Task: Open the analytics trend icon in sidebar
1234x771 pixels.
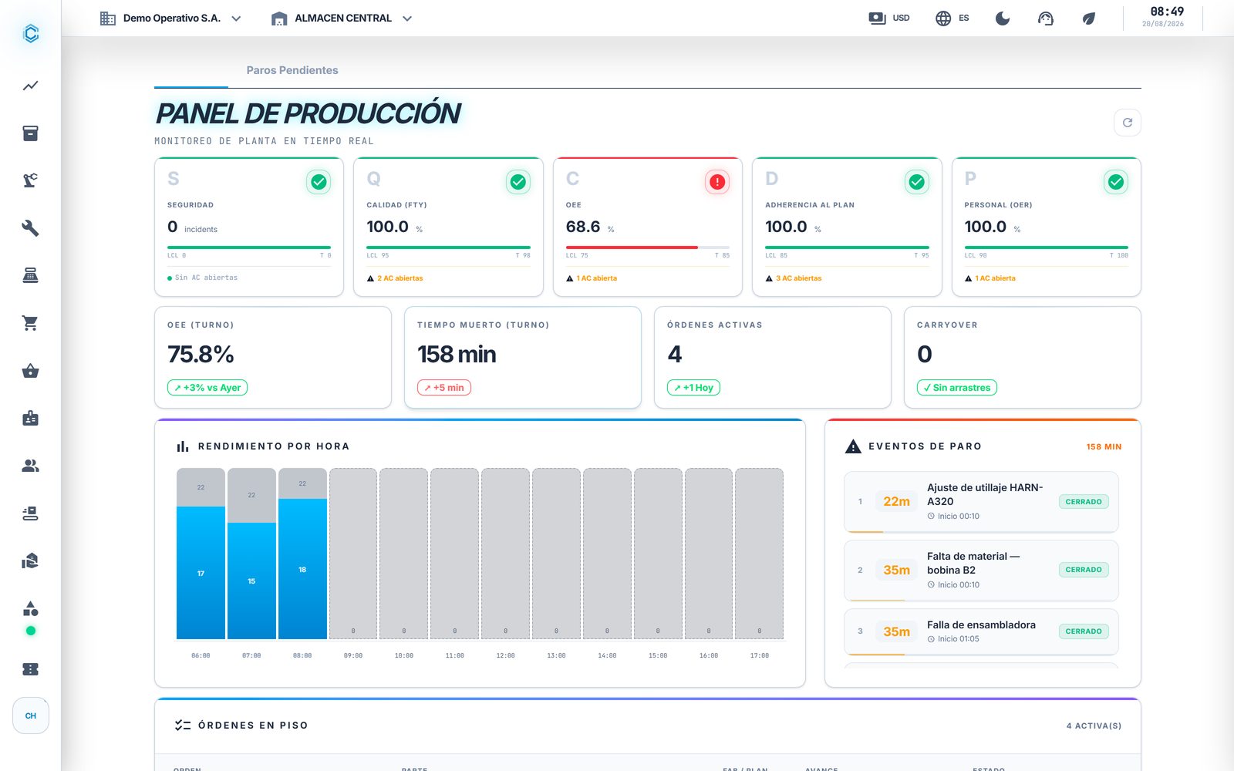Action: click(30, 86)
